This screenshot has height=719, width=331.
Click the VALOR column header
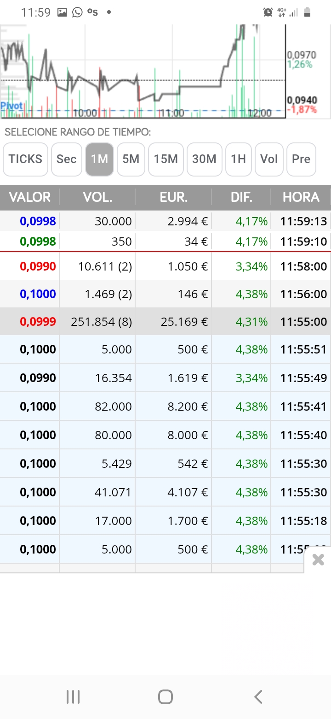[x=30, y=197]
